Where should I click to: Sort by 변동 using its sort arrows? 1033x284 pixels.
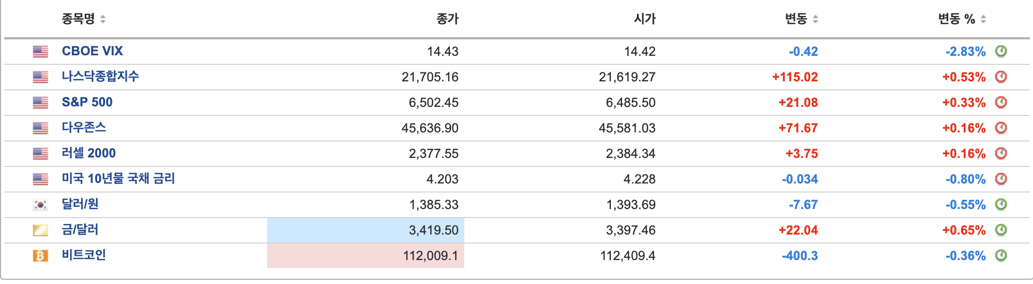click(x=816, y=19)
